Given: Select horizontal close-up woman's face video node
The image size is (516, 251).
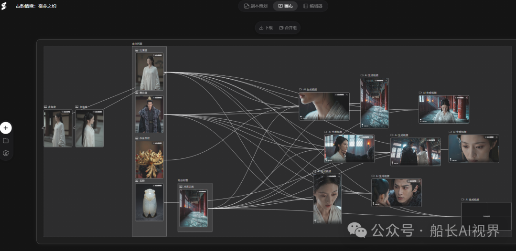Looking at the screenshot, I should coord(474,149).
